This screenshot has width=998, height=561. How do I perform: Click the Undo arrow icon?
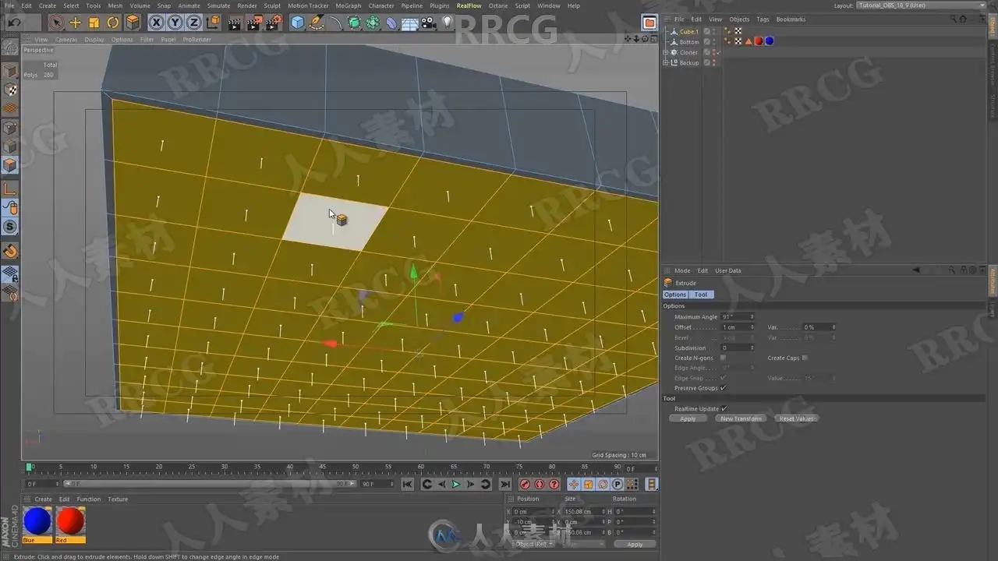click(13, 23)
